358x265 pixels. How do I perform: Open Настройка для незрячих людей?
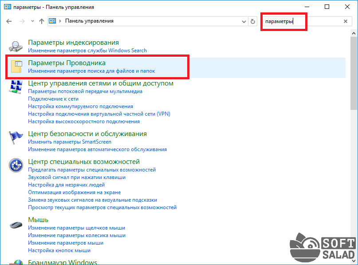[x=66, y=185]
